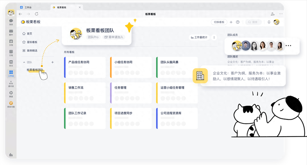Screen dimensions: 307x165
Task: Click the 切换看板 button
Action: [x=219, y=22]
